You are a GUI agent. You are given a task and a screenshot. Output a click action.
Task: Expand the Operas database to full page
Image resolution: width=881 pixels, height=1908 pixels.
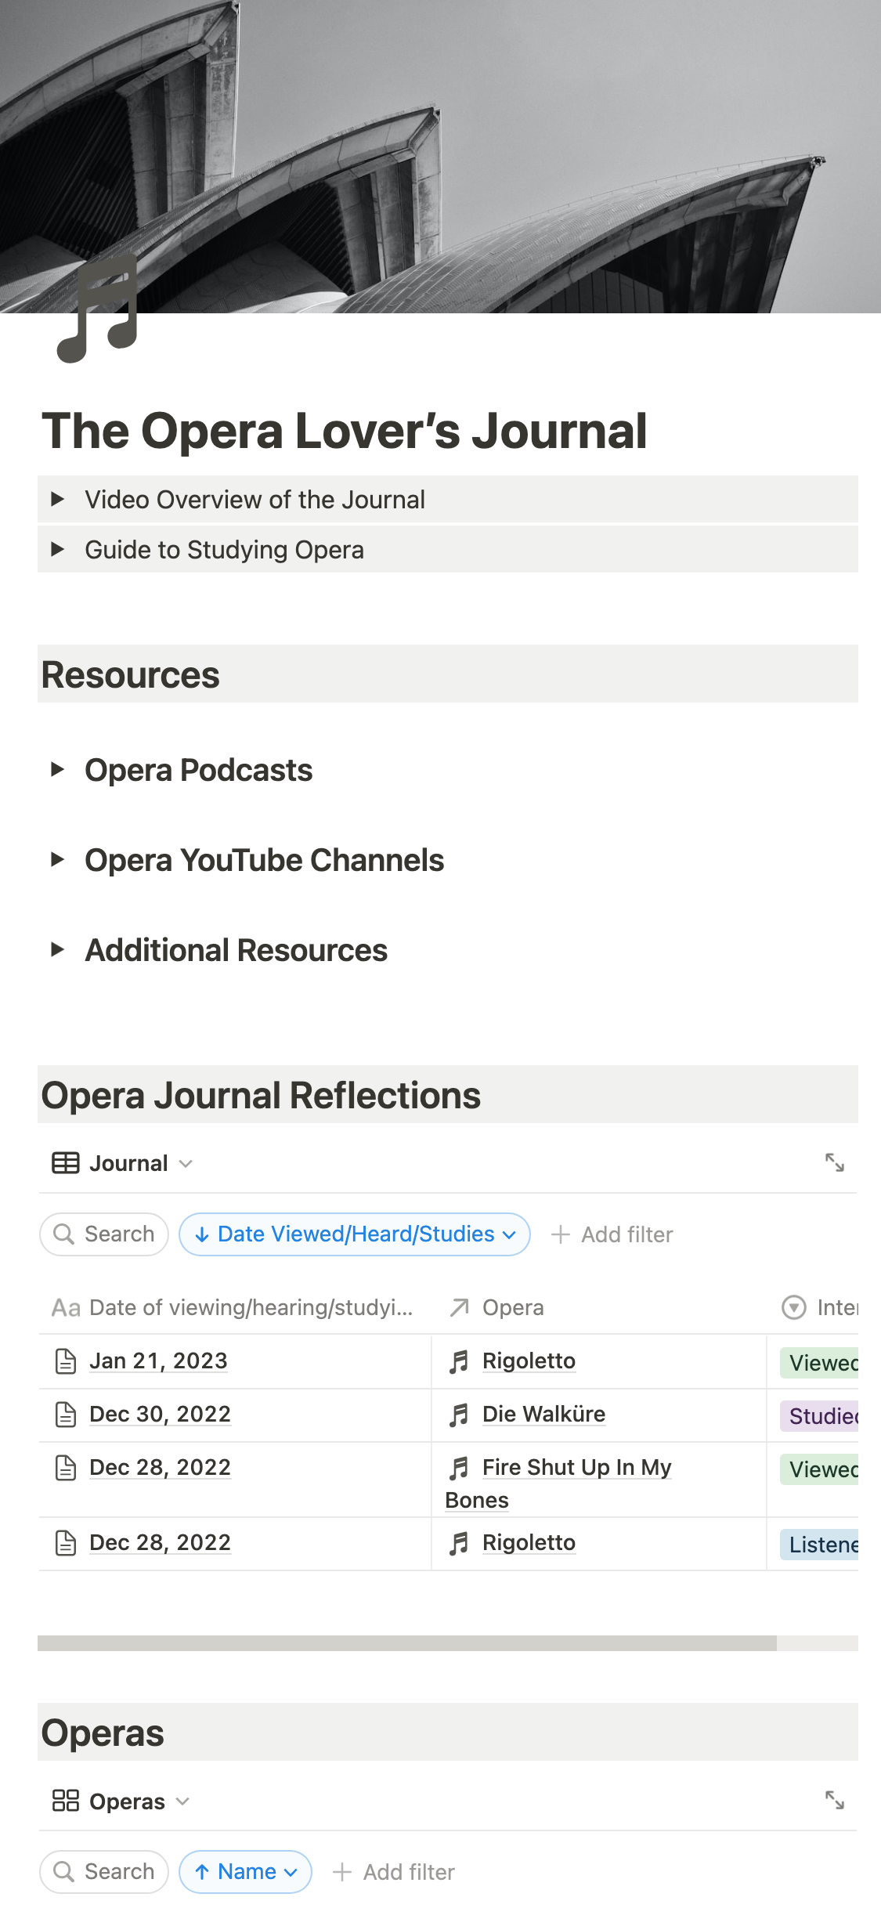coord(834,1800)
